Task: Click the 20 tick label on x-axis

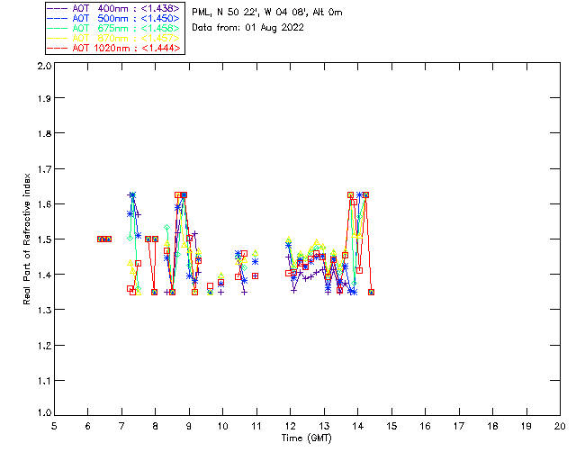Action: tap(560, 426)
